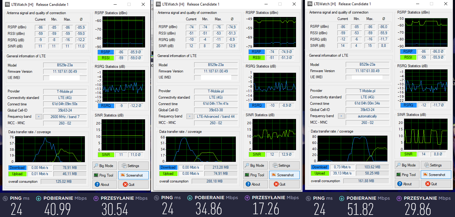Click the LTEWatch app icon in the left title bar
The image size is (455, 217).
point(7,5)
